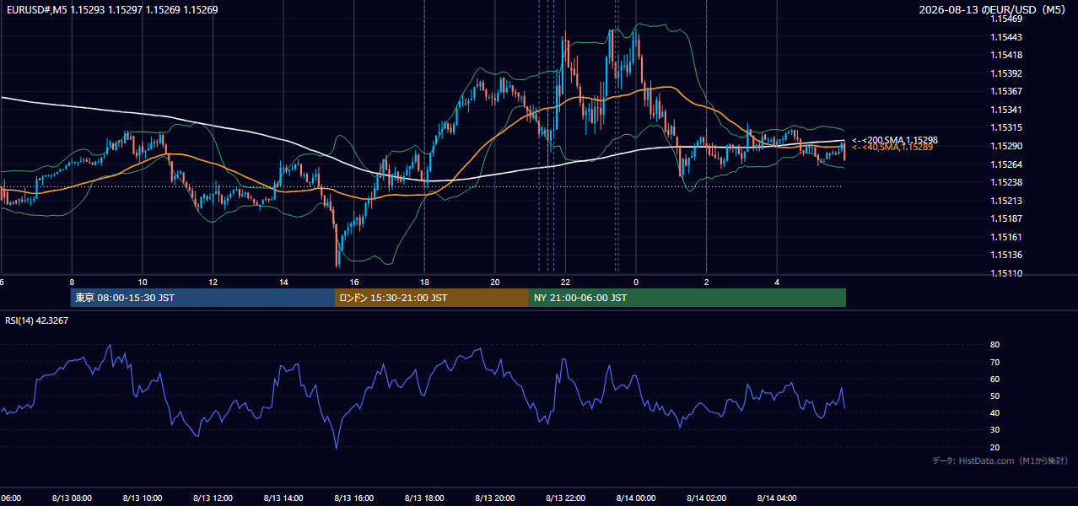Select the 40 SMA 1.15289 label
The height and width of the screenshot is (506, 1078).
[892, 148]
